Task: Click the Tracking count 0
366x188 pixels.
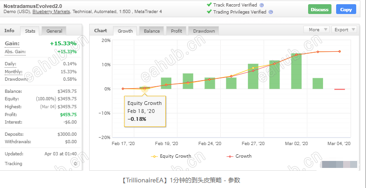Action: coord(75,164)
